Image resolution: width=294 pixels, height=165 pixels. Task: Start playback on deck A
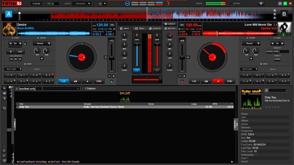click(87, 82)
